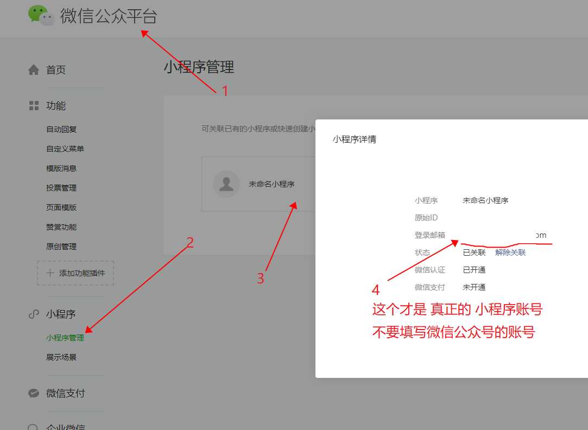588x430 pixels.
Task: Click the 功能 grid icon
Action: [x=34, y=106]
